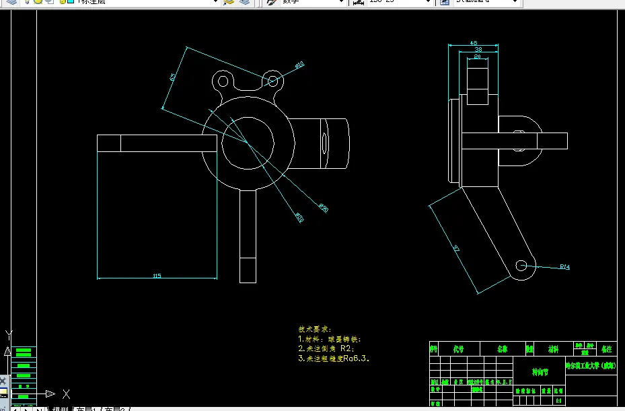Select the 代号 header cell
Viewport: 625px width, 411px height.
(458, 349)
